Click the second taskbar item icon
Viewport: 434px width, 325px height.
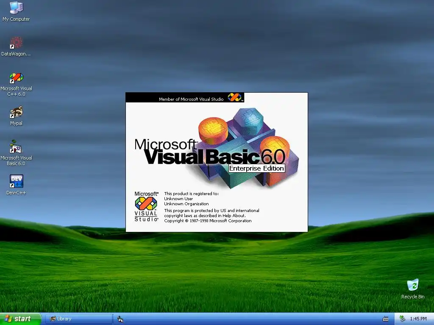[x=120, y=319]
